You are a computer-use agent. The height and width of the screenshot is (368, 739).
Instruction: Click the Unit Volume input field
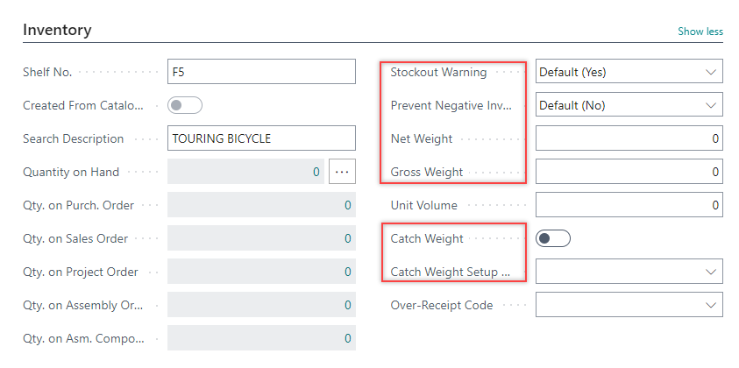tap(629, 205)
